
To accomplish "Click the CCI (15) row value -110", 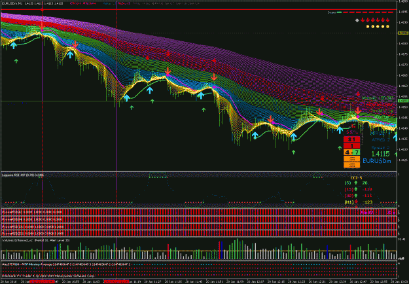I will [x=367, y=189].
